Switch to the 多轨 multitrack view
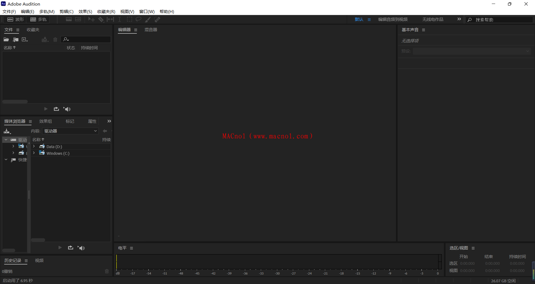The height and width of the screenshot is (284, 535). (38, 19)
